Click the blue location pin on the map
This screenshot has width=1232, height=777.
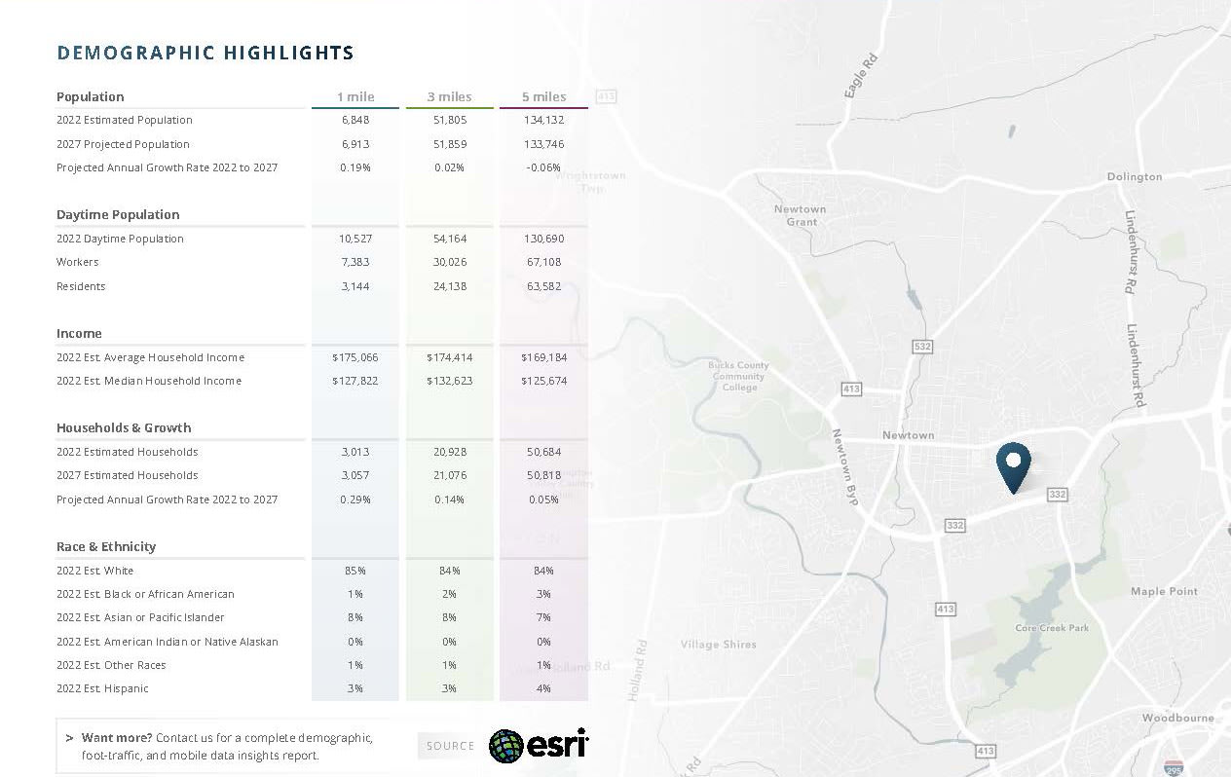(1014, 467)
